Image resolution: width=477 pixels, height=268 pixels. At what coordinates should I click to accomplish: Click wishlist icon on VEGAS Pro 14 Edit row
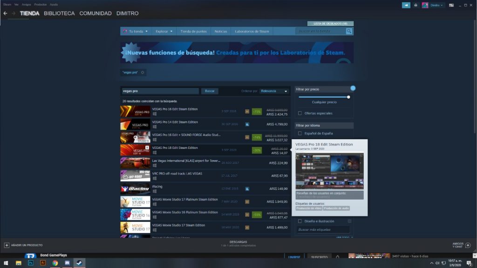click(247, 124)
